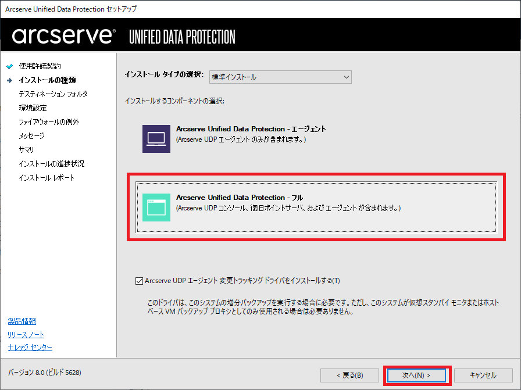This screenshot has height=390, width=521.
Task: Select the インストールの進捗状況 step
Action: (x=52, y=164)
